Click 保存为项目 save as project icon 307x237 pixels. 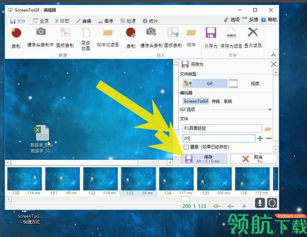click(x=231, y=38)
